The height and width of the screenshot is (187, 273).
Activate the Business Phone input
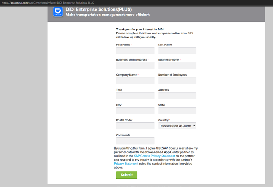pos(177,66)
